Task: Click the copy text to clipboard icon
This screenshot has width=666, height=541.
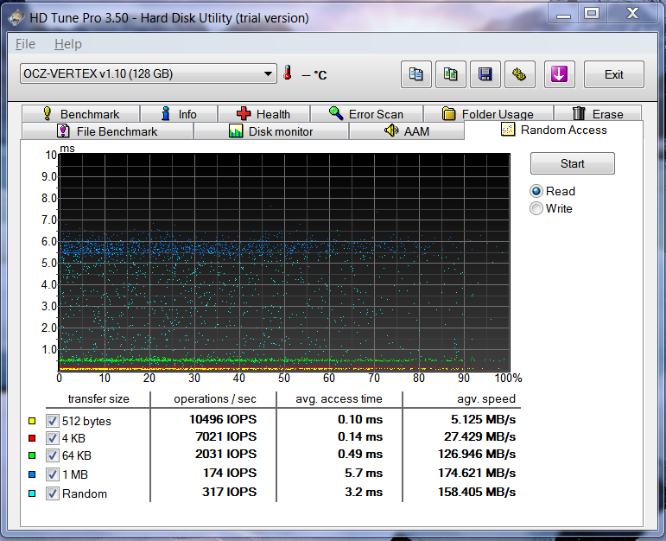Action: [x=416, y=74]
